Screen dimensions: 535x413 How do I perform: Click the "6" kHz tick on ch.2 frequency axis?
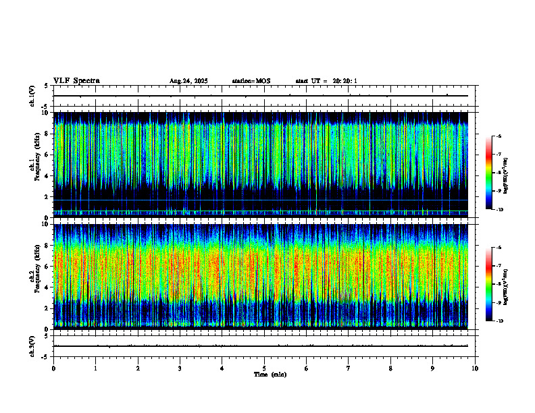[47, 267]
